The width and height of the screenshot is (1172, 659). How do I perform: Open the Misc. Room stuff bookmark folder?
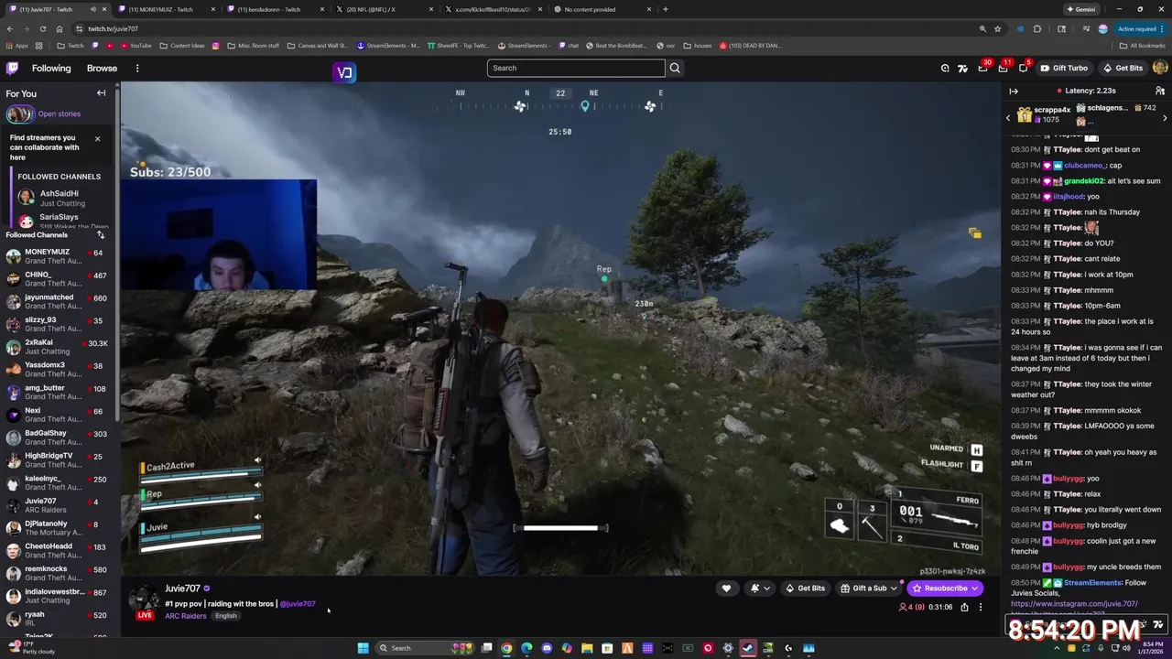coord(253,45)
